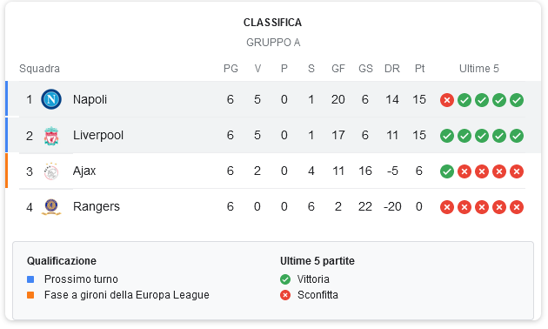Click the Napoli club crest
The height and width of the screenshot is (329, 548).
[51, 99]
